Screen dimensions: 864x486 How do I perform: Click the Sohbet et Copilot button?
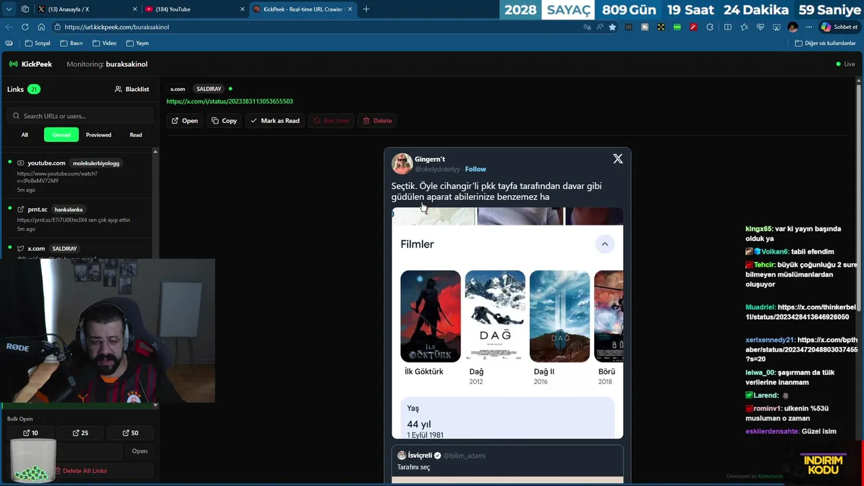(839, 27)
